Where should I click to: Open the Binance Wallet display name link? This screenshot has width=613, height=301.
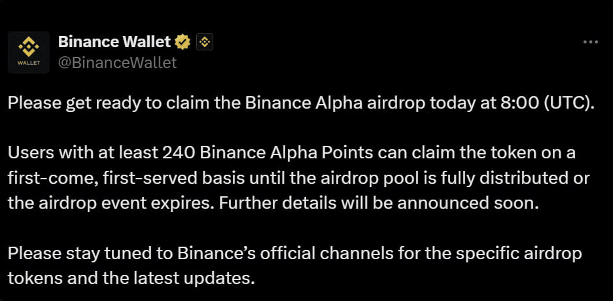pyautogui.click(x=114, y=43)
